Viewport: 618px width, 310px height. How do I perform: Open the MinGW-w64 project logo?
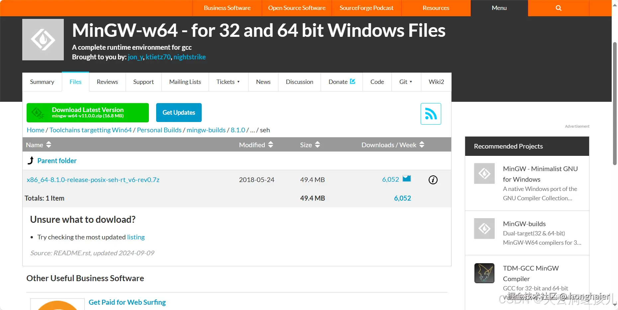pyautogui.click(x=43, y=39)
